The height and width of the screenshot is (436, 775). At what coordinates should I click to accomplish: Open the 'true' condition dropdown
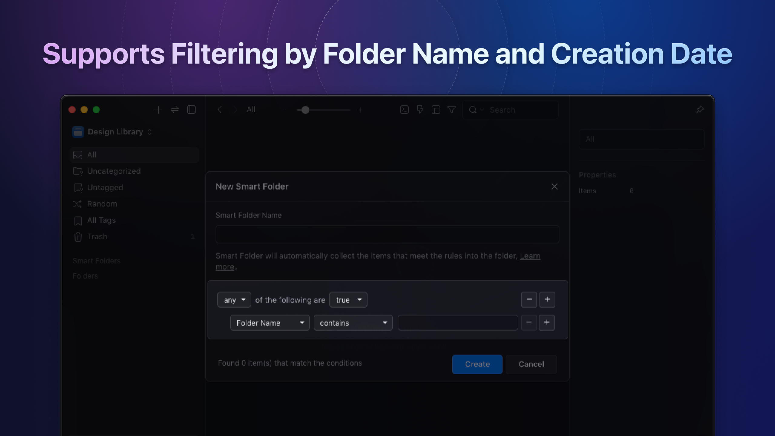click(348, 300)
